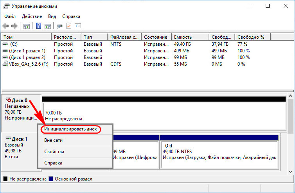This screenshot has height=193, width=295.
Task: Click the Back arrow toolbar icon
Action: tap(5, 26)
